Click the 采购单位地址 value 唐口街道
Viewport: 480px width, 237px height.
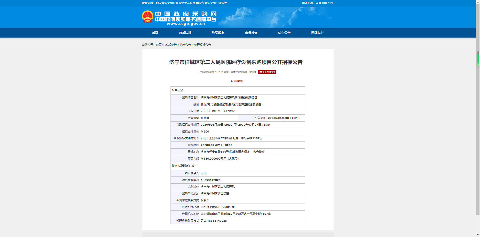(x=215, y=194)
